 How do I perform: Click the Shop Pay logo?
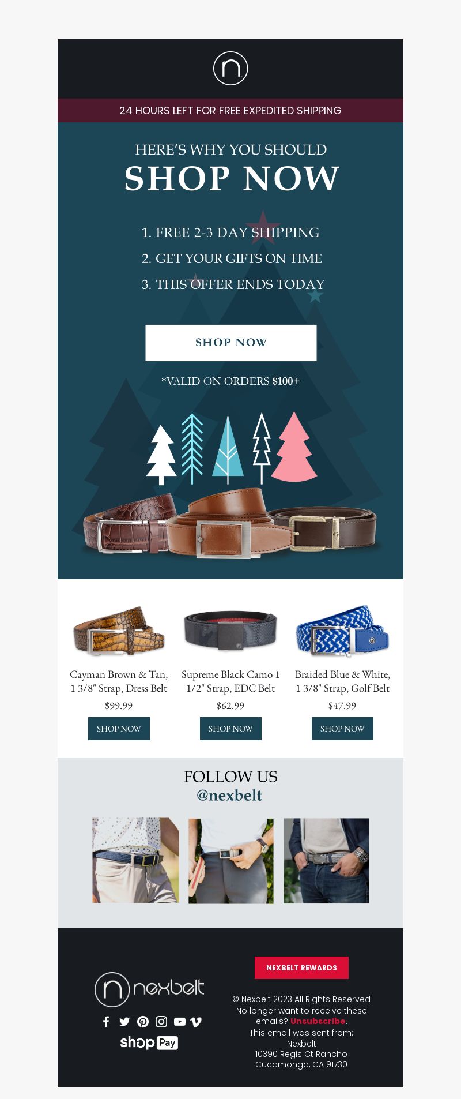(149, 1042)
